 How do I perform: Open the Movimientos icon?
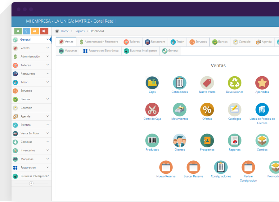coord(180,110)
